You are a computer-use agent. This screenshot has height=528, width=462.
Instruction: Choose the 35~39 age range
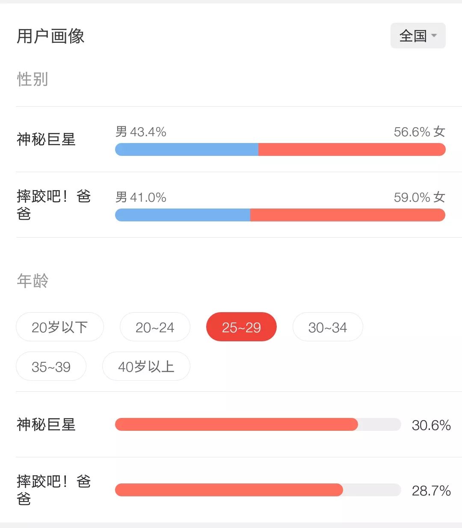coord(51,367)
